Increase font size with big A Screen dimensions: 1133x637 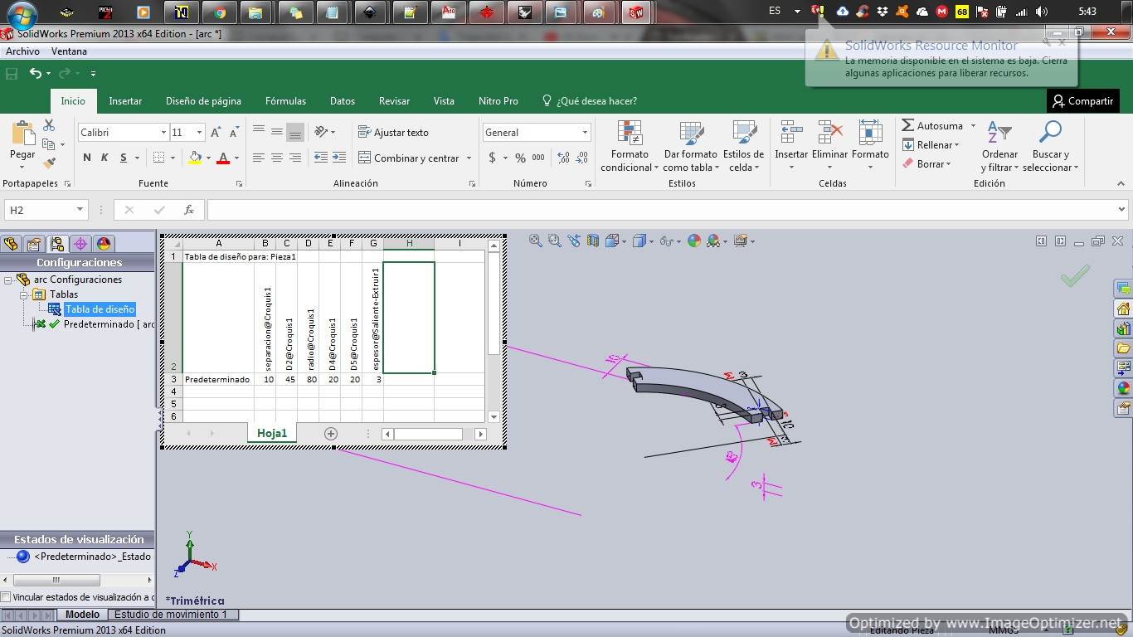point(216,132)
